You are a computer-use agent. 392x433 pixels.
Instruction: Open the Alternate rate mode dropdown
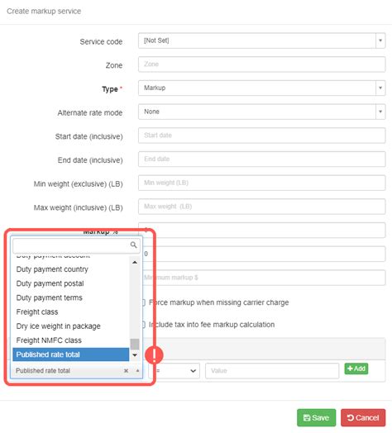[x=261, y=112]
